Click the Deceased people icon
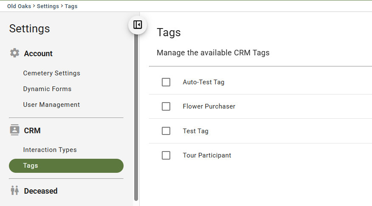 [15, 191]
